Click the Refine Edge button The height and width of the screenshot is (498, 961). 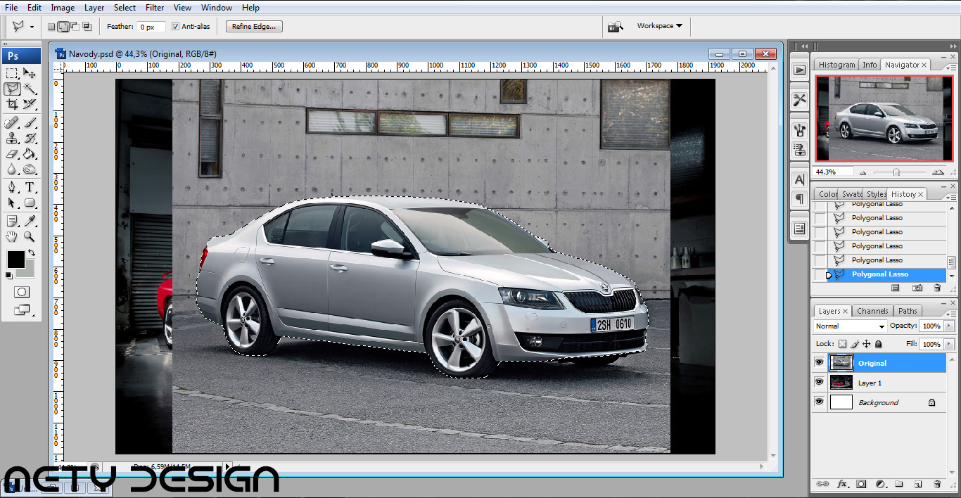click(x=255, y=27)
